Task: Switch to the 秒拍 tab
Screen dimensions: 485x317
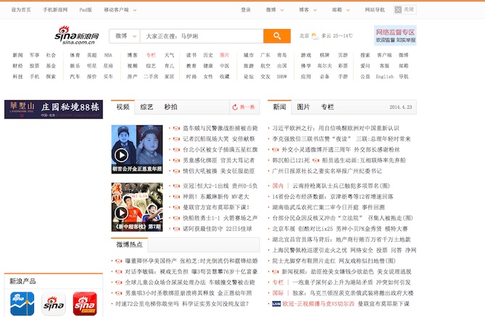Action: click(171, 107)
